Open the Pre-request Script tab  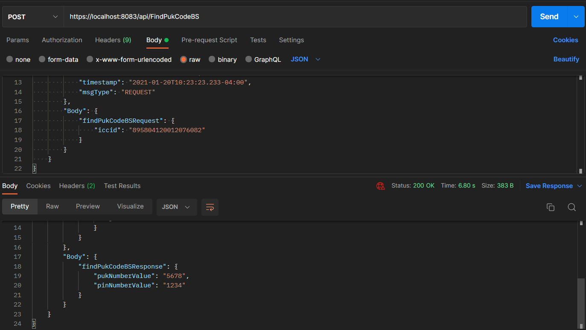coord(209,40)
